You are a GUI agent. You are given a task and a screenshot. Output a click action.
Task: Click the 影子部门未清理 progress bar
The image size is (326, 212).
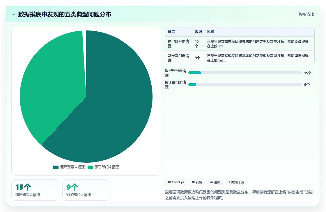pyautogui.click(x=245, y=84)
